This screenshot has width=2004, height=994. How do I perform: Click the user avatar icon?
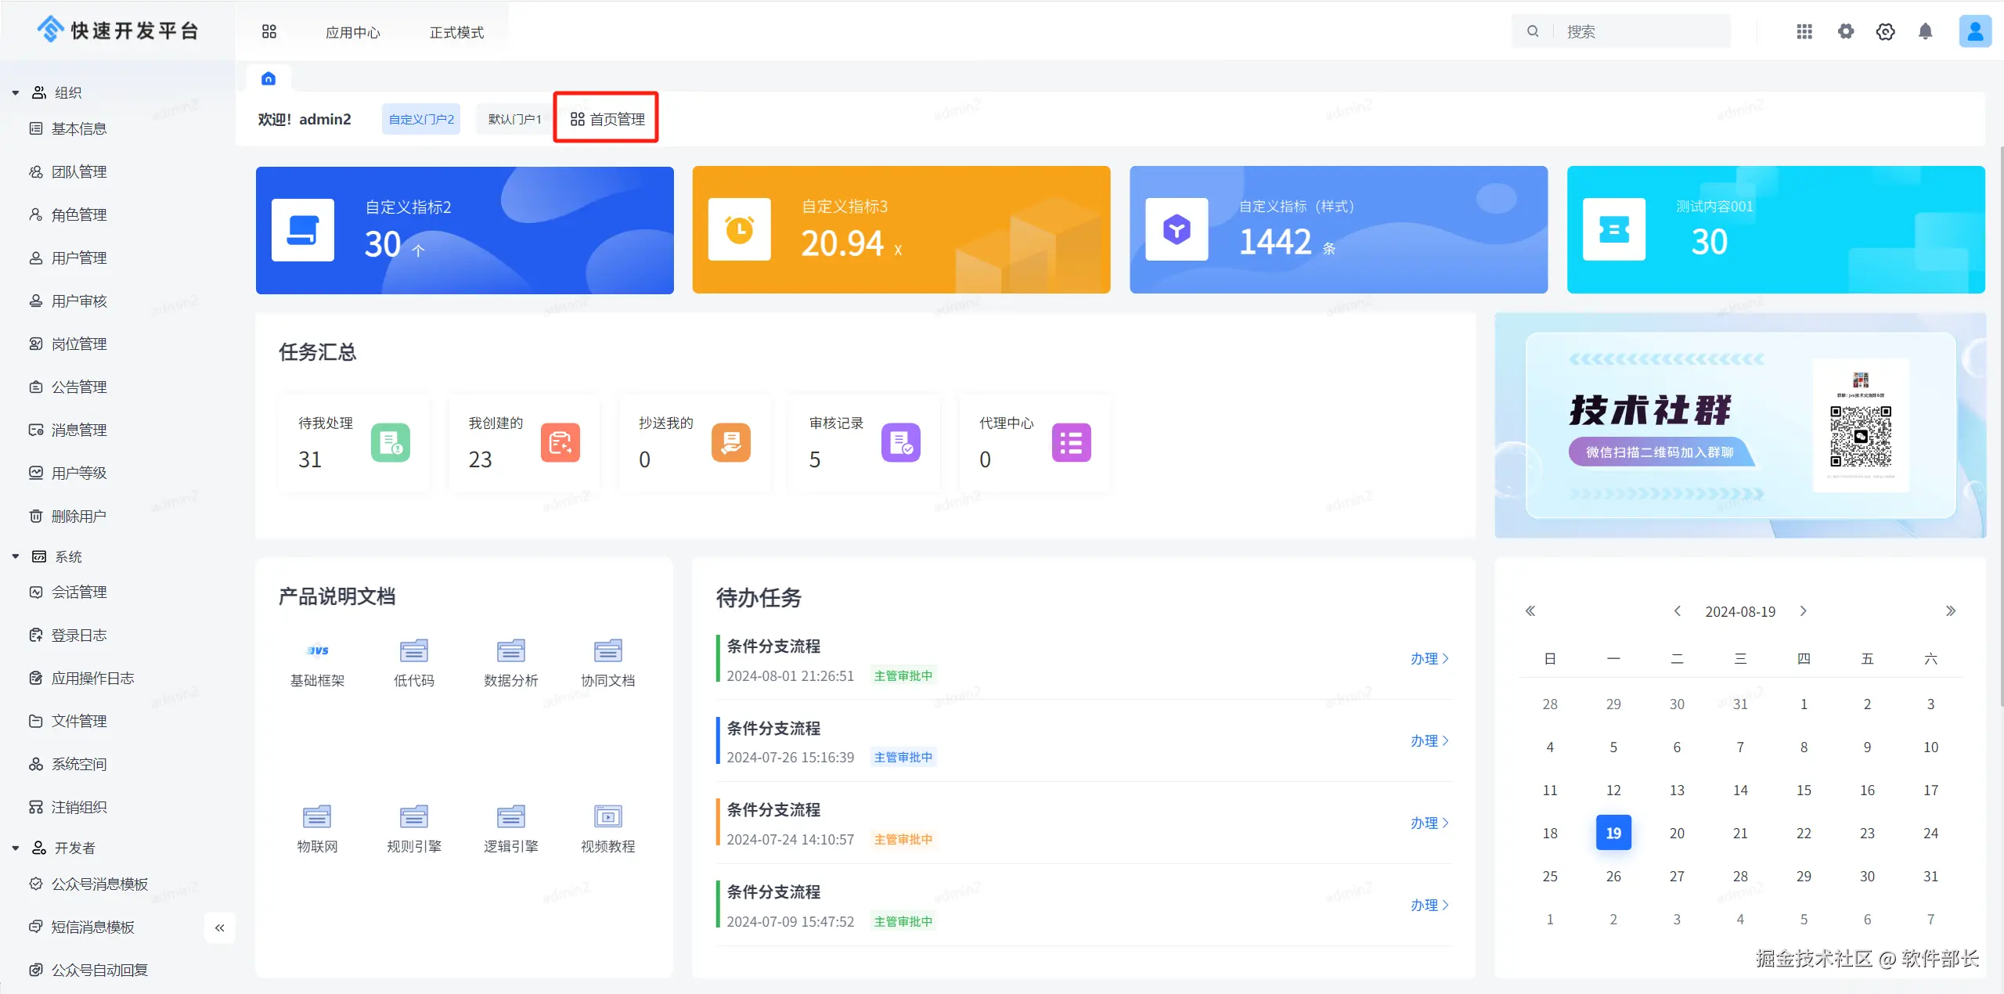(1974, 31)
